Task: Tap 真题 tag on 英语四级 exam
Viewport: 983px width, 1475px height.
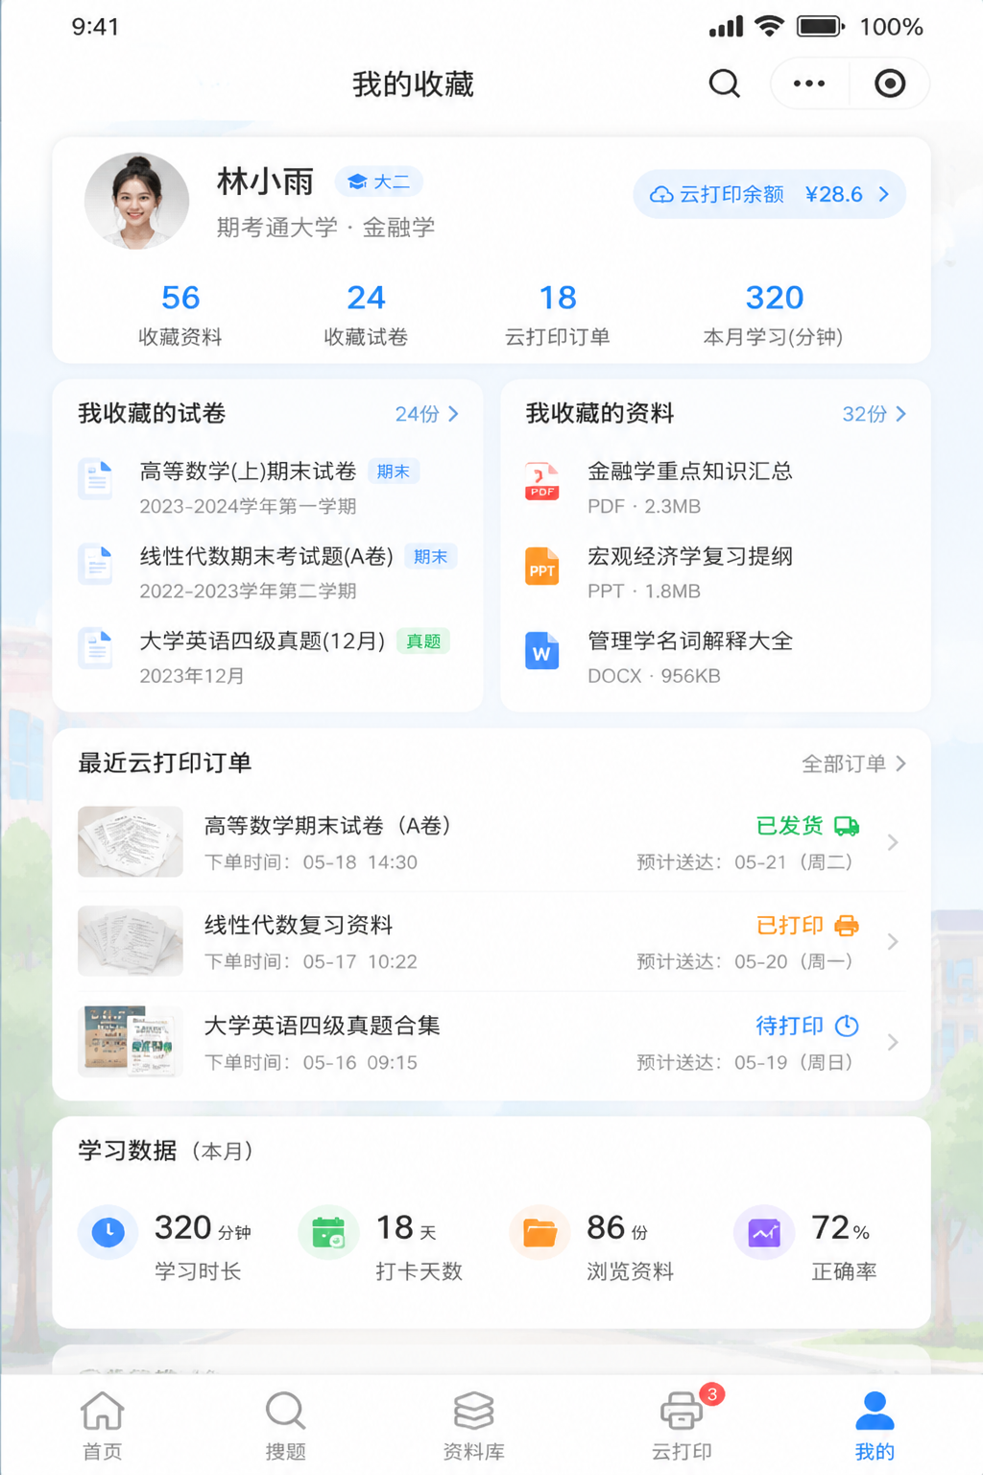Action: 423,641
